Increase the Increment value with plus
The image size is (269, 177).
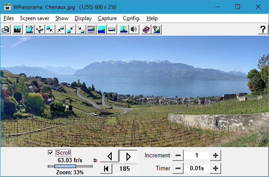215,156
